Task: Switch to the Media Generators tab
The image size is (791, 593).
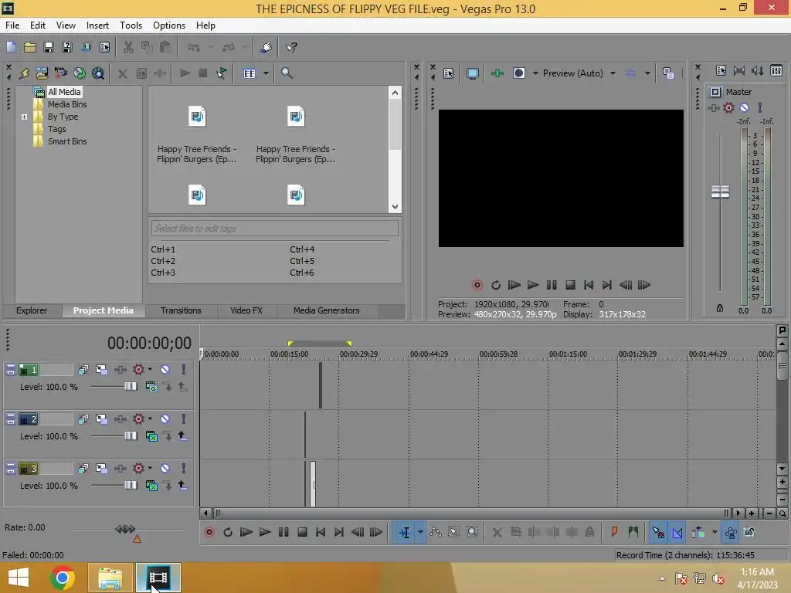Action: pyautogui.click(x=327, y=310)
